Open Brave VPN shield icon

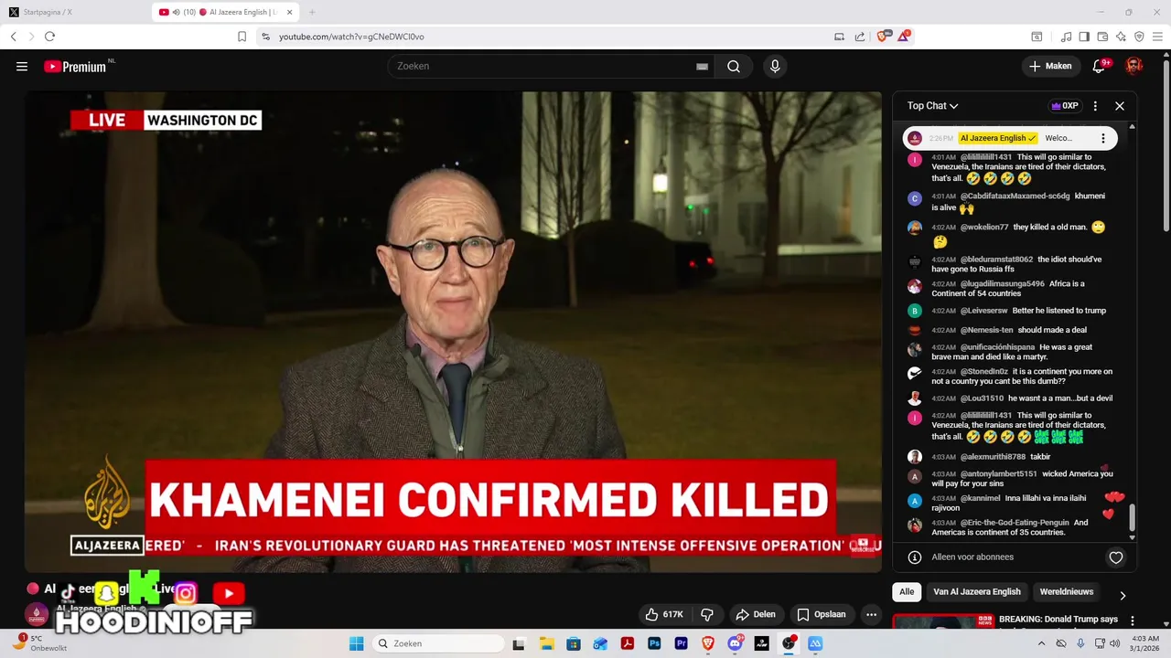(1139, 37)
